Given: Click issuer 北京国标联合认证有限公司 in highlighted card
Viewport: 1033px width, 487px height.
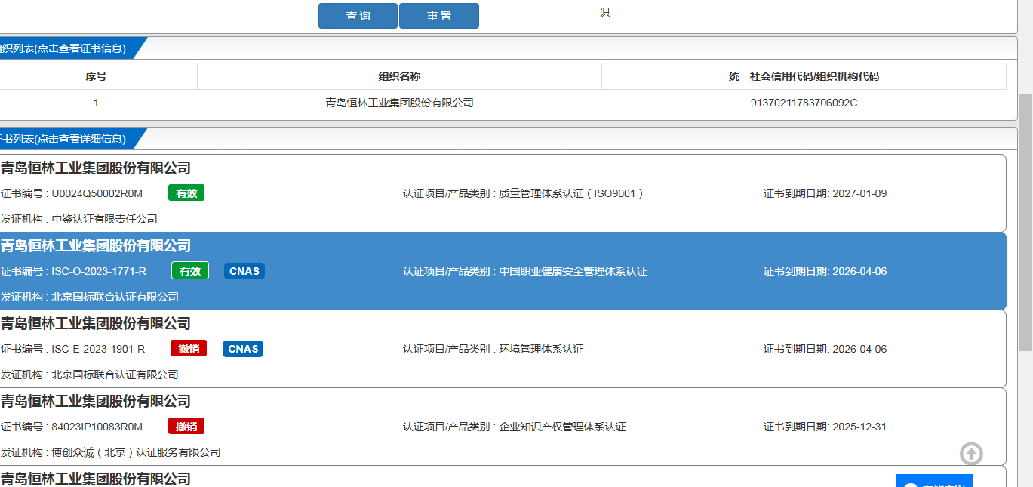Looking at the screenshot, I should click(115, 297).
